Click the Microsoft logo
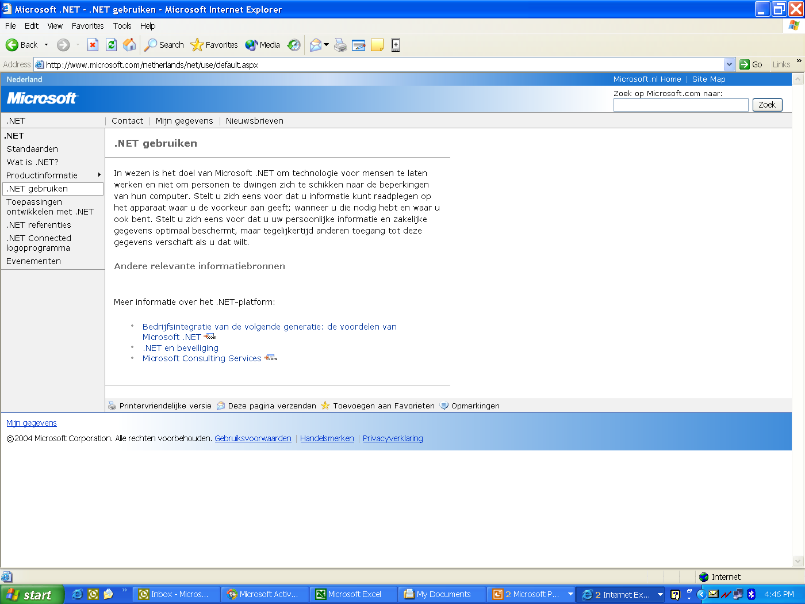The width and height of the screenshot is (805, 604). click(x=42, y=98)
